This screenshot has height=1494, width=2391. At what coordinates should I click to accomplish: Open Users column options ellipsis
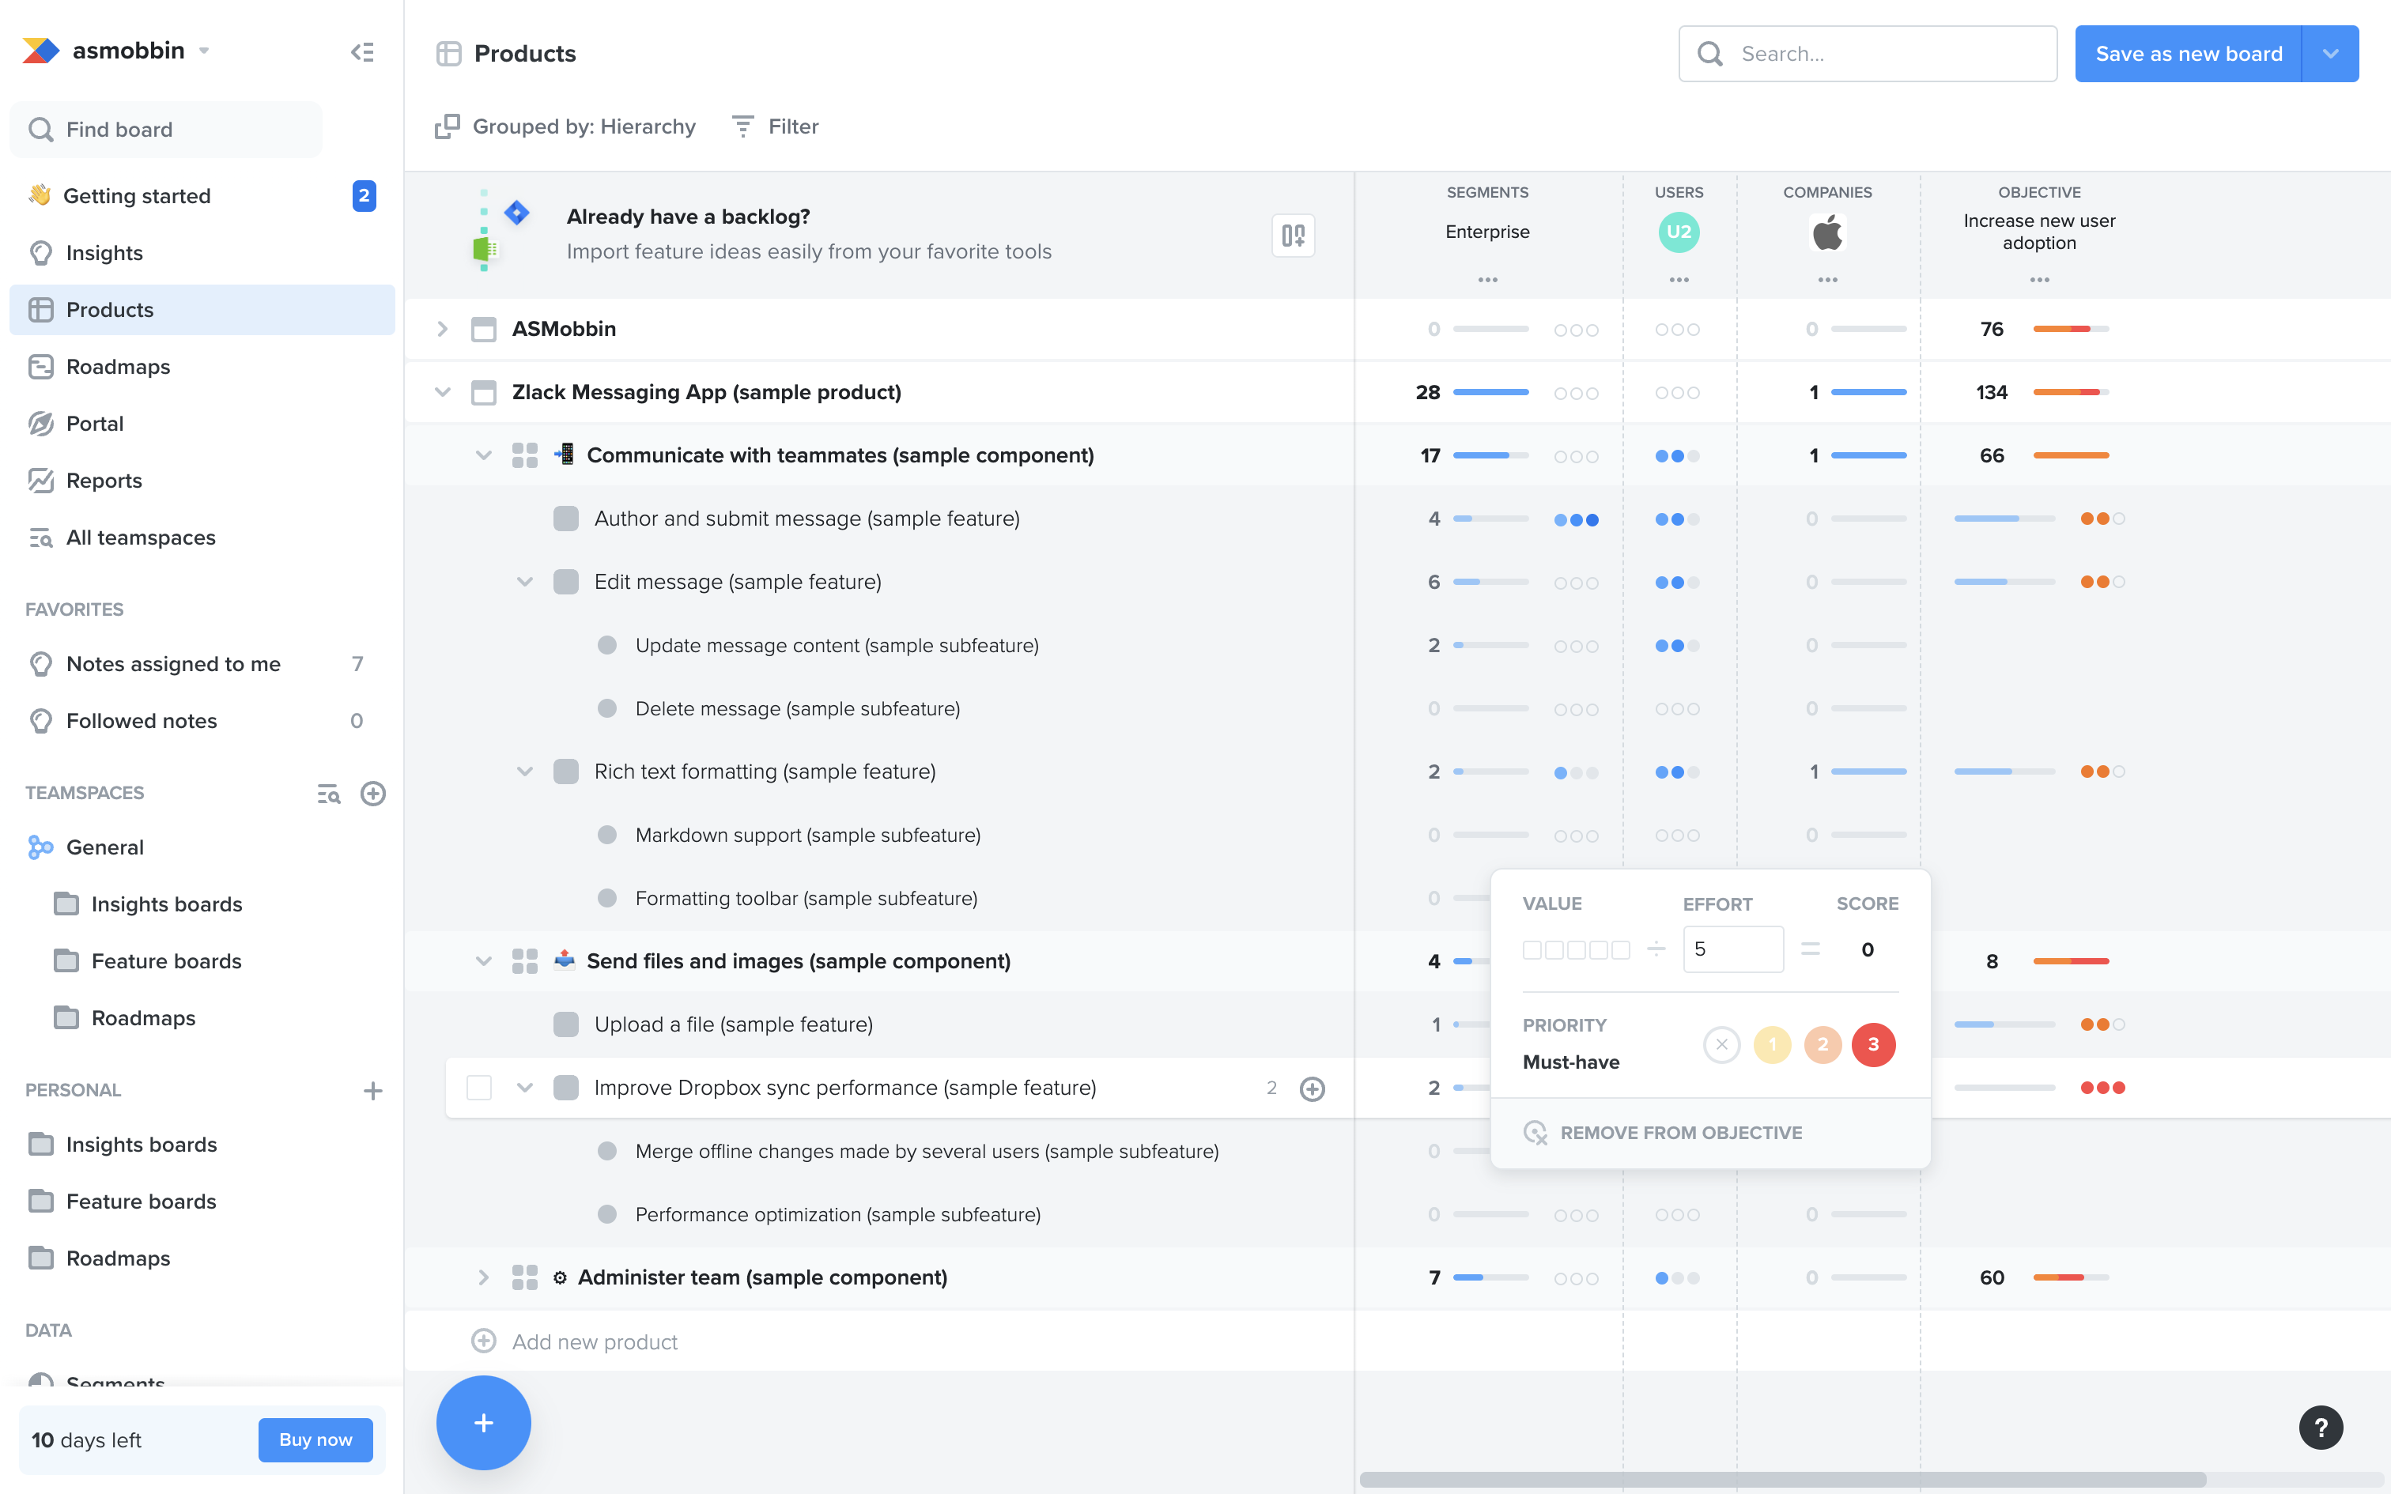coord(1679,280)
